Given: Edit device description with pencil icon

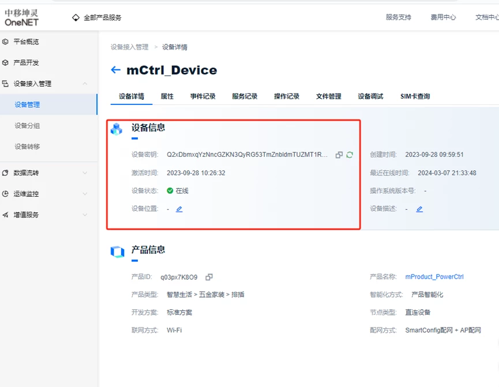Looking at the screenshot, I should [x=419, y=209].
